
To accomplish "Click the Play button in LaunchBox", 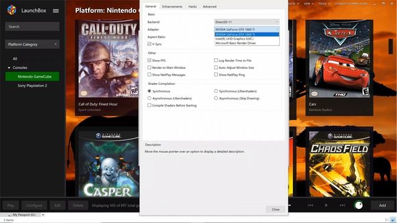I will pyautogui.click(x=11, y=205).
